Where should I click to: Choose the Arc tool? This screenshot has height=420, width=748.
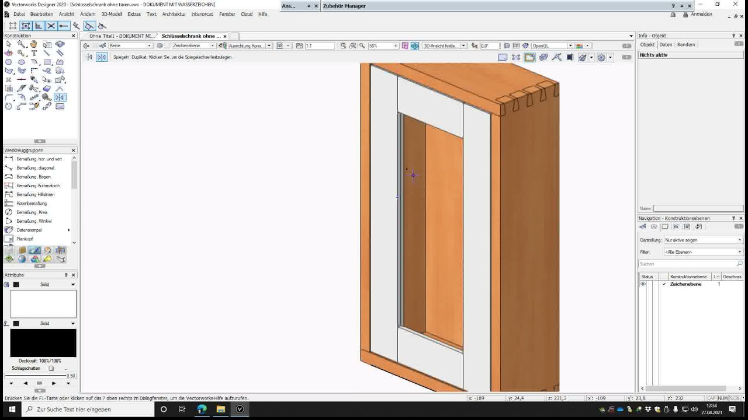[x=34, y=62]
